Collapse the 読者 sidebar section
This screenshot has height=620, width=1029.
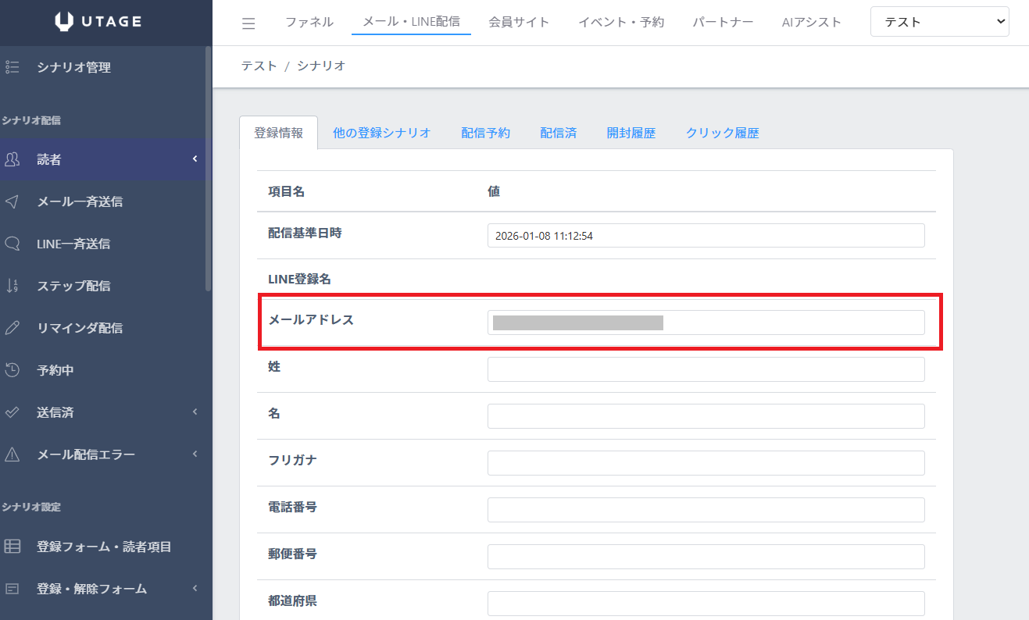(195, 159)
